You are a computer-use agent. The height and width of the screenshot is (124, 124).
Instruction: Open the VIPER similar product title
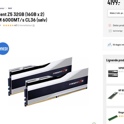point(121,68)
